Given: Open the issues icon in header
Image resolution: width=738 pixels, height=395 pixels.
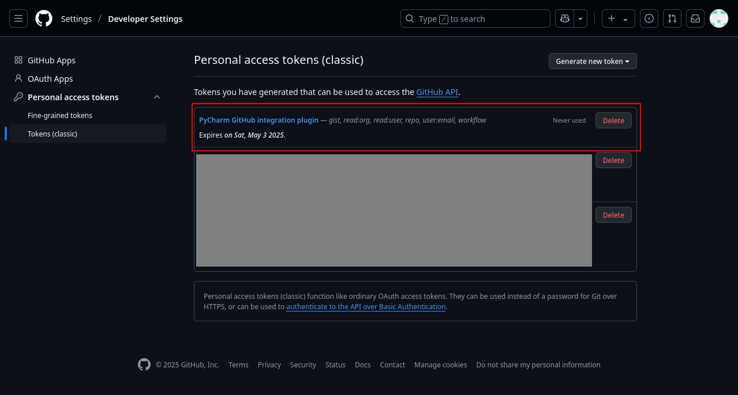Looking at the screenshot, I should [649, 18].
